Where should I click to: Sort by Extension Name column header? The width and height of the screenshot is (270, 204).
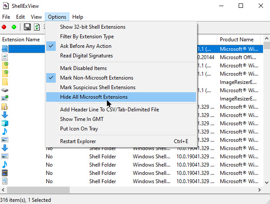coord(22,40)
